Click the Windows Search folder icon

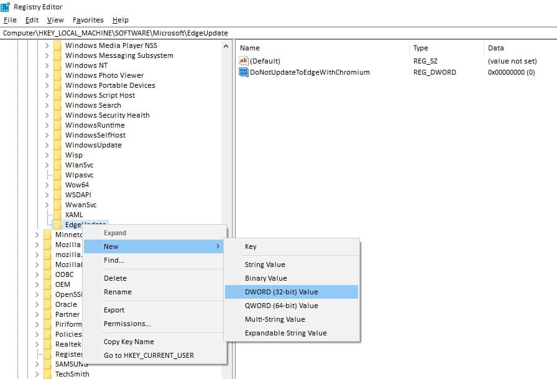[57, 105]
